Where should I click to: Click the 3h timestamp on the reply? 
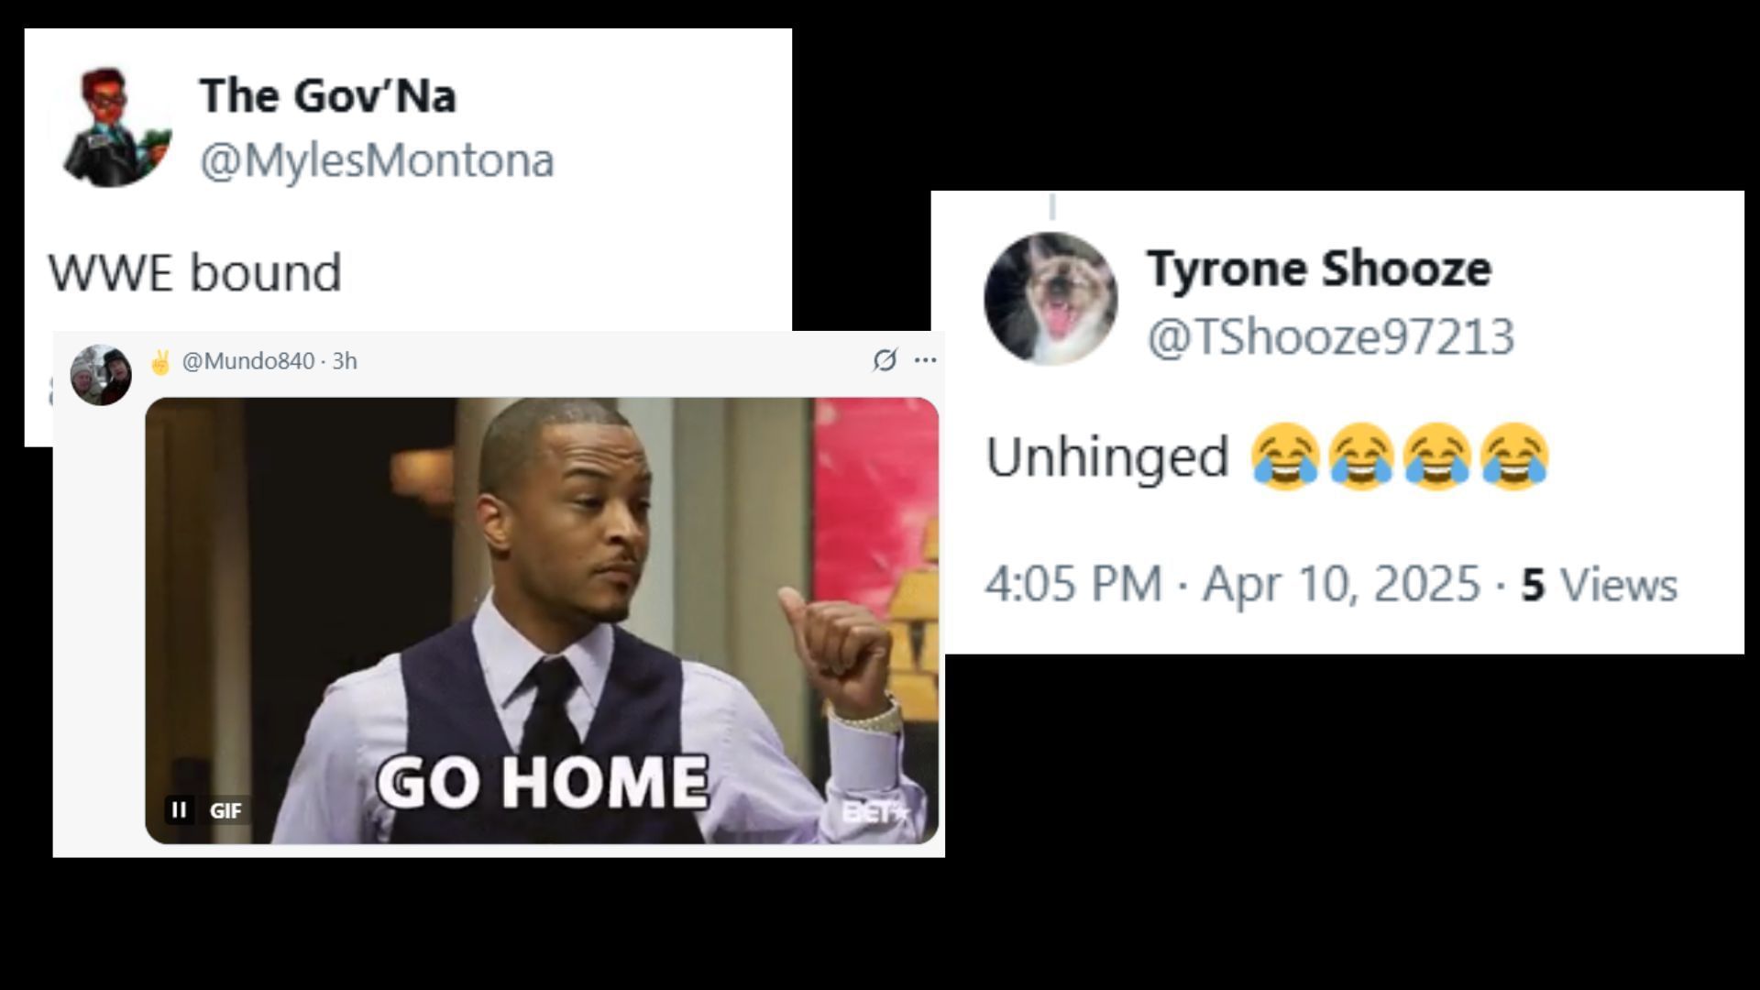point(345,361)
